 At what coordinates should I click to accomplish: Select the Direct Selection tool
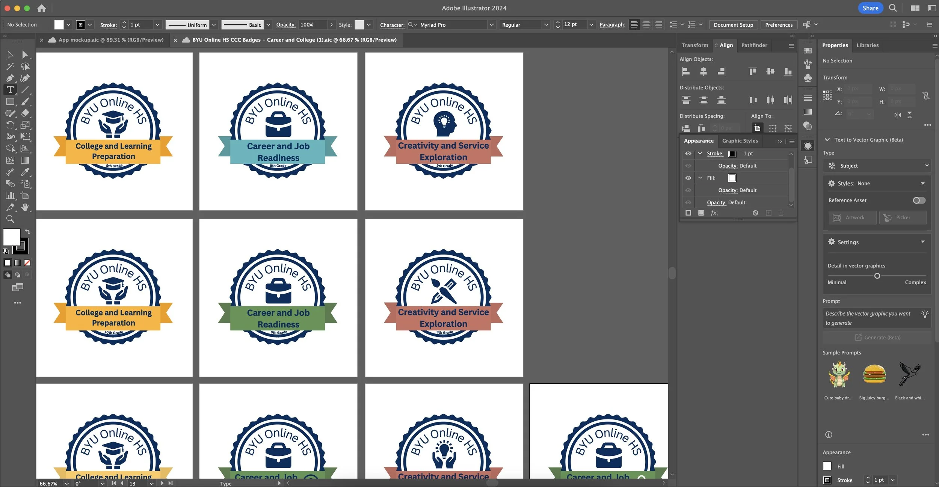point(25,55)
